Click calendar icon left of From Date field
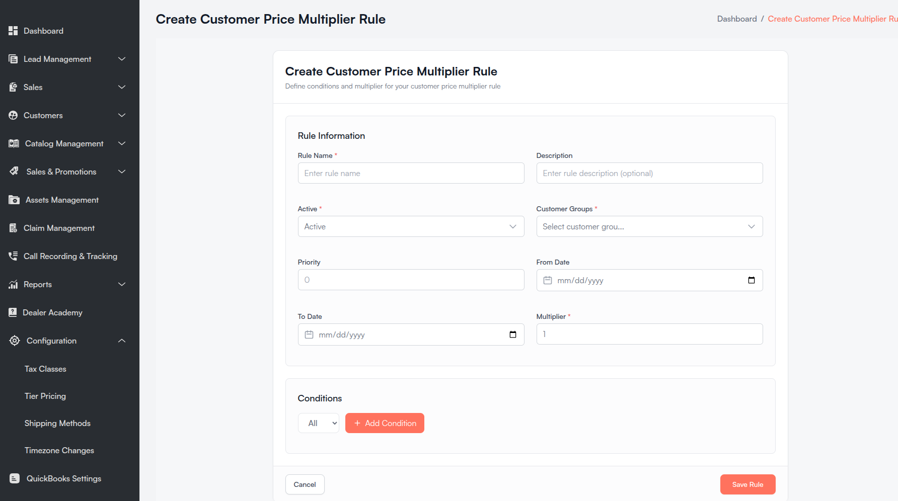Viewport: 898px width, 501px height. coord(548,280)
